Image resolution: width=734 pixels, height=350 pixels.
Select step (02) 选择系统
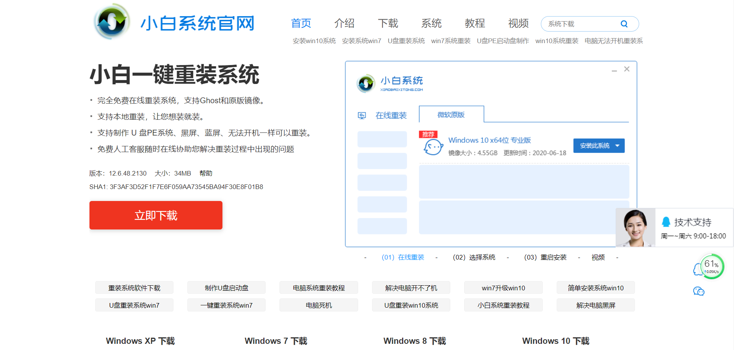[474, 257]
